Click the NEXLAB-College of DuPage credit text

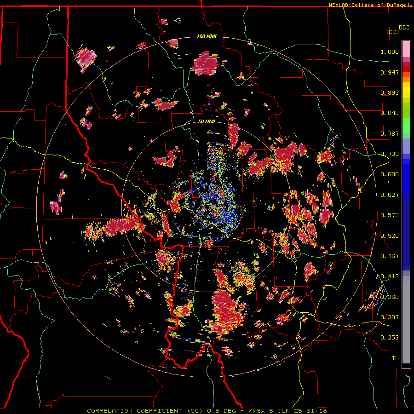click(368, 5)
